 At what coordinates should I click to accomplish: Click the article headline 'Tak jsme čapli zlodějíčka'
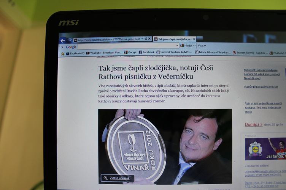[x=156, y=72]
